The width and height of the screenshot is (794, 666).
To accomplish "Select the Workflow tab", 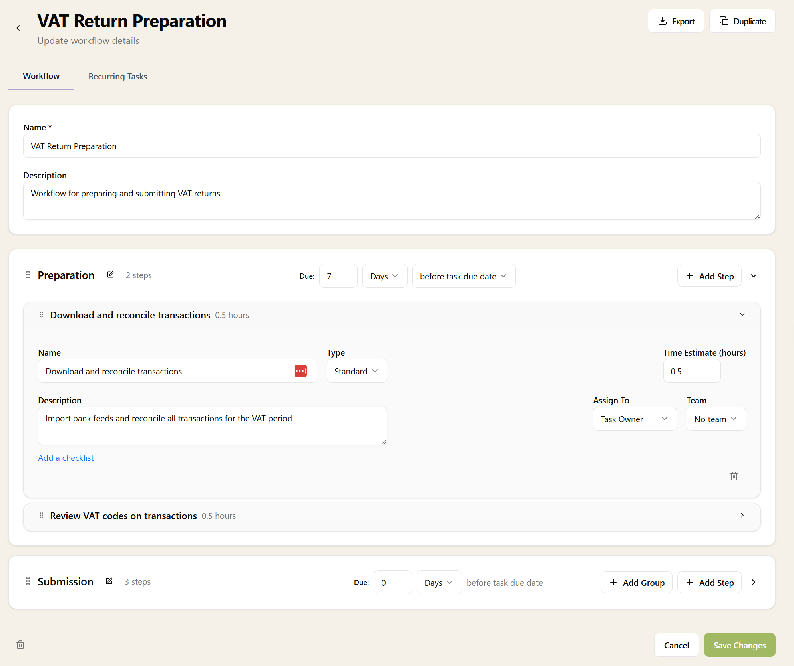I will click(x=41, y=76).
